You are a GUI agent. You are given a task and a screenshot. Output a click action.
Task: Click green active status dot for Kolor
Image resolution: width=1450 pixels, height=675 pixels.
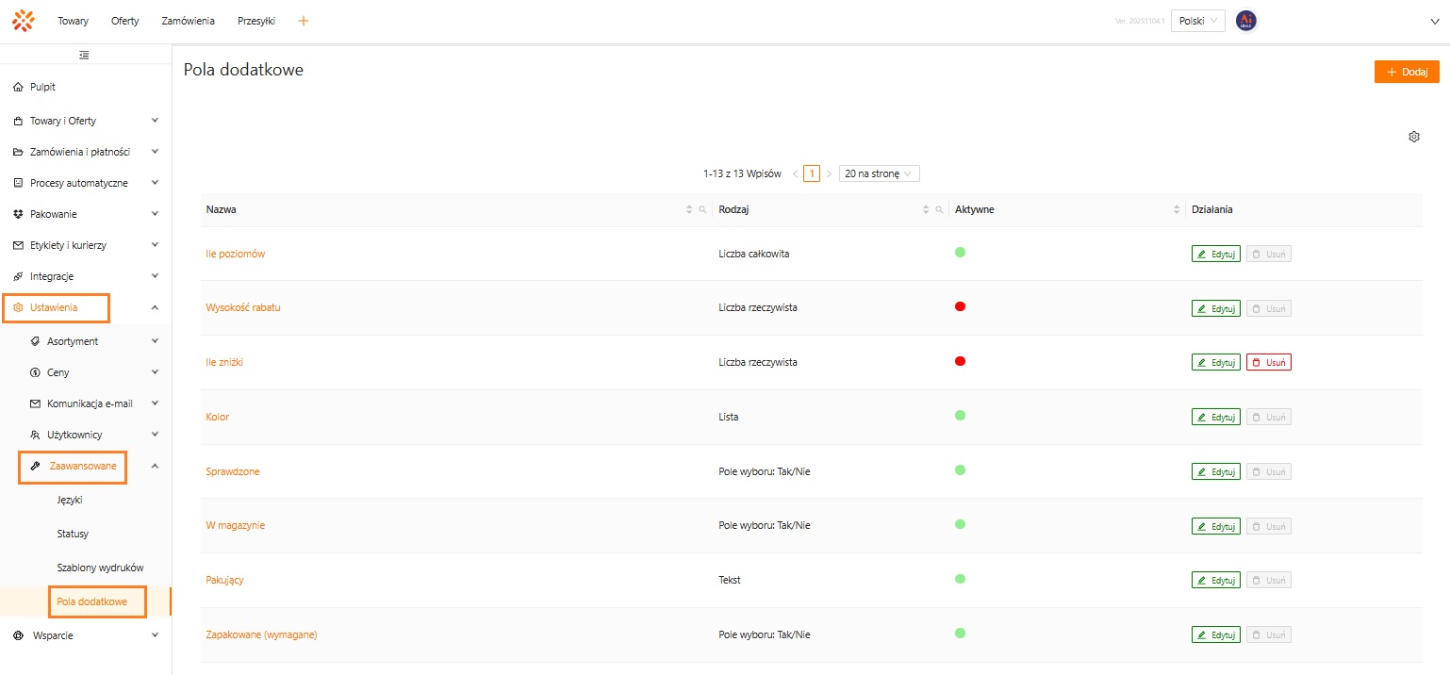pyautogui.click(x=960, y=416)
